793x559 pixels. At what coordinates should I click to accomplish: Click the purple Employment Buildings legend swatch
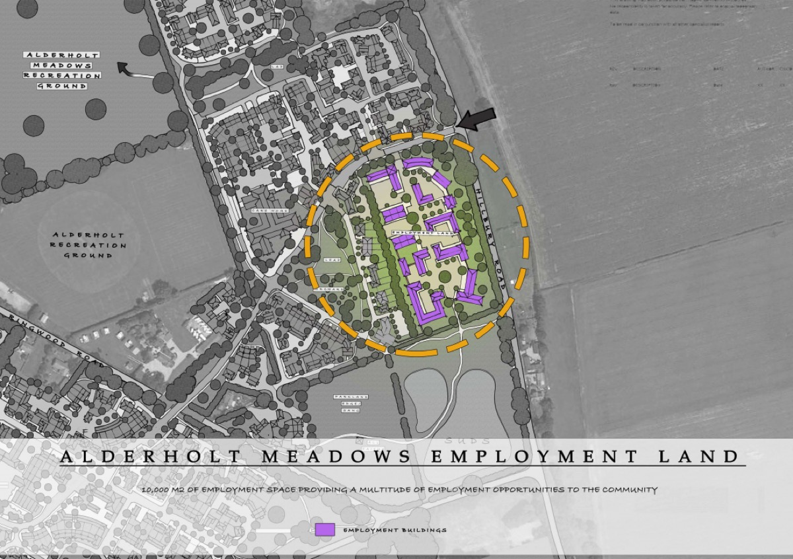tap(325, 529)
